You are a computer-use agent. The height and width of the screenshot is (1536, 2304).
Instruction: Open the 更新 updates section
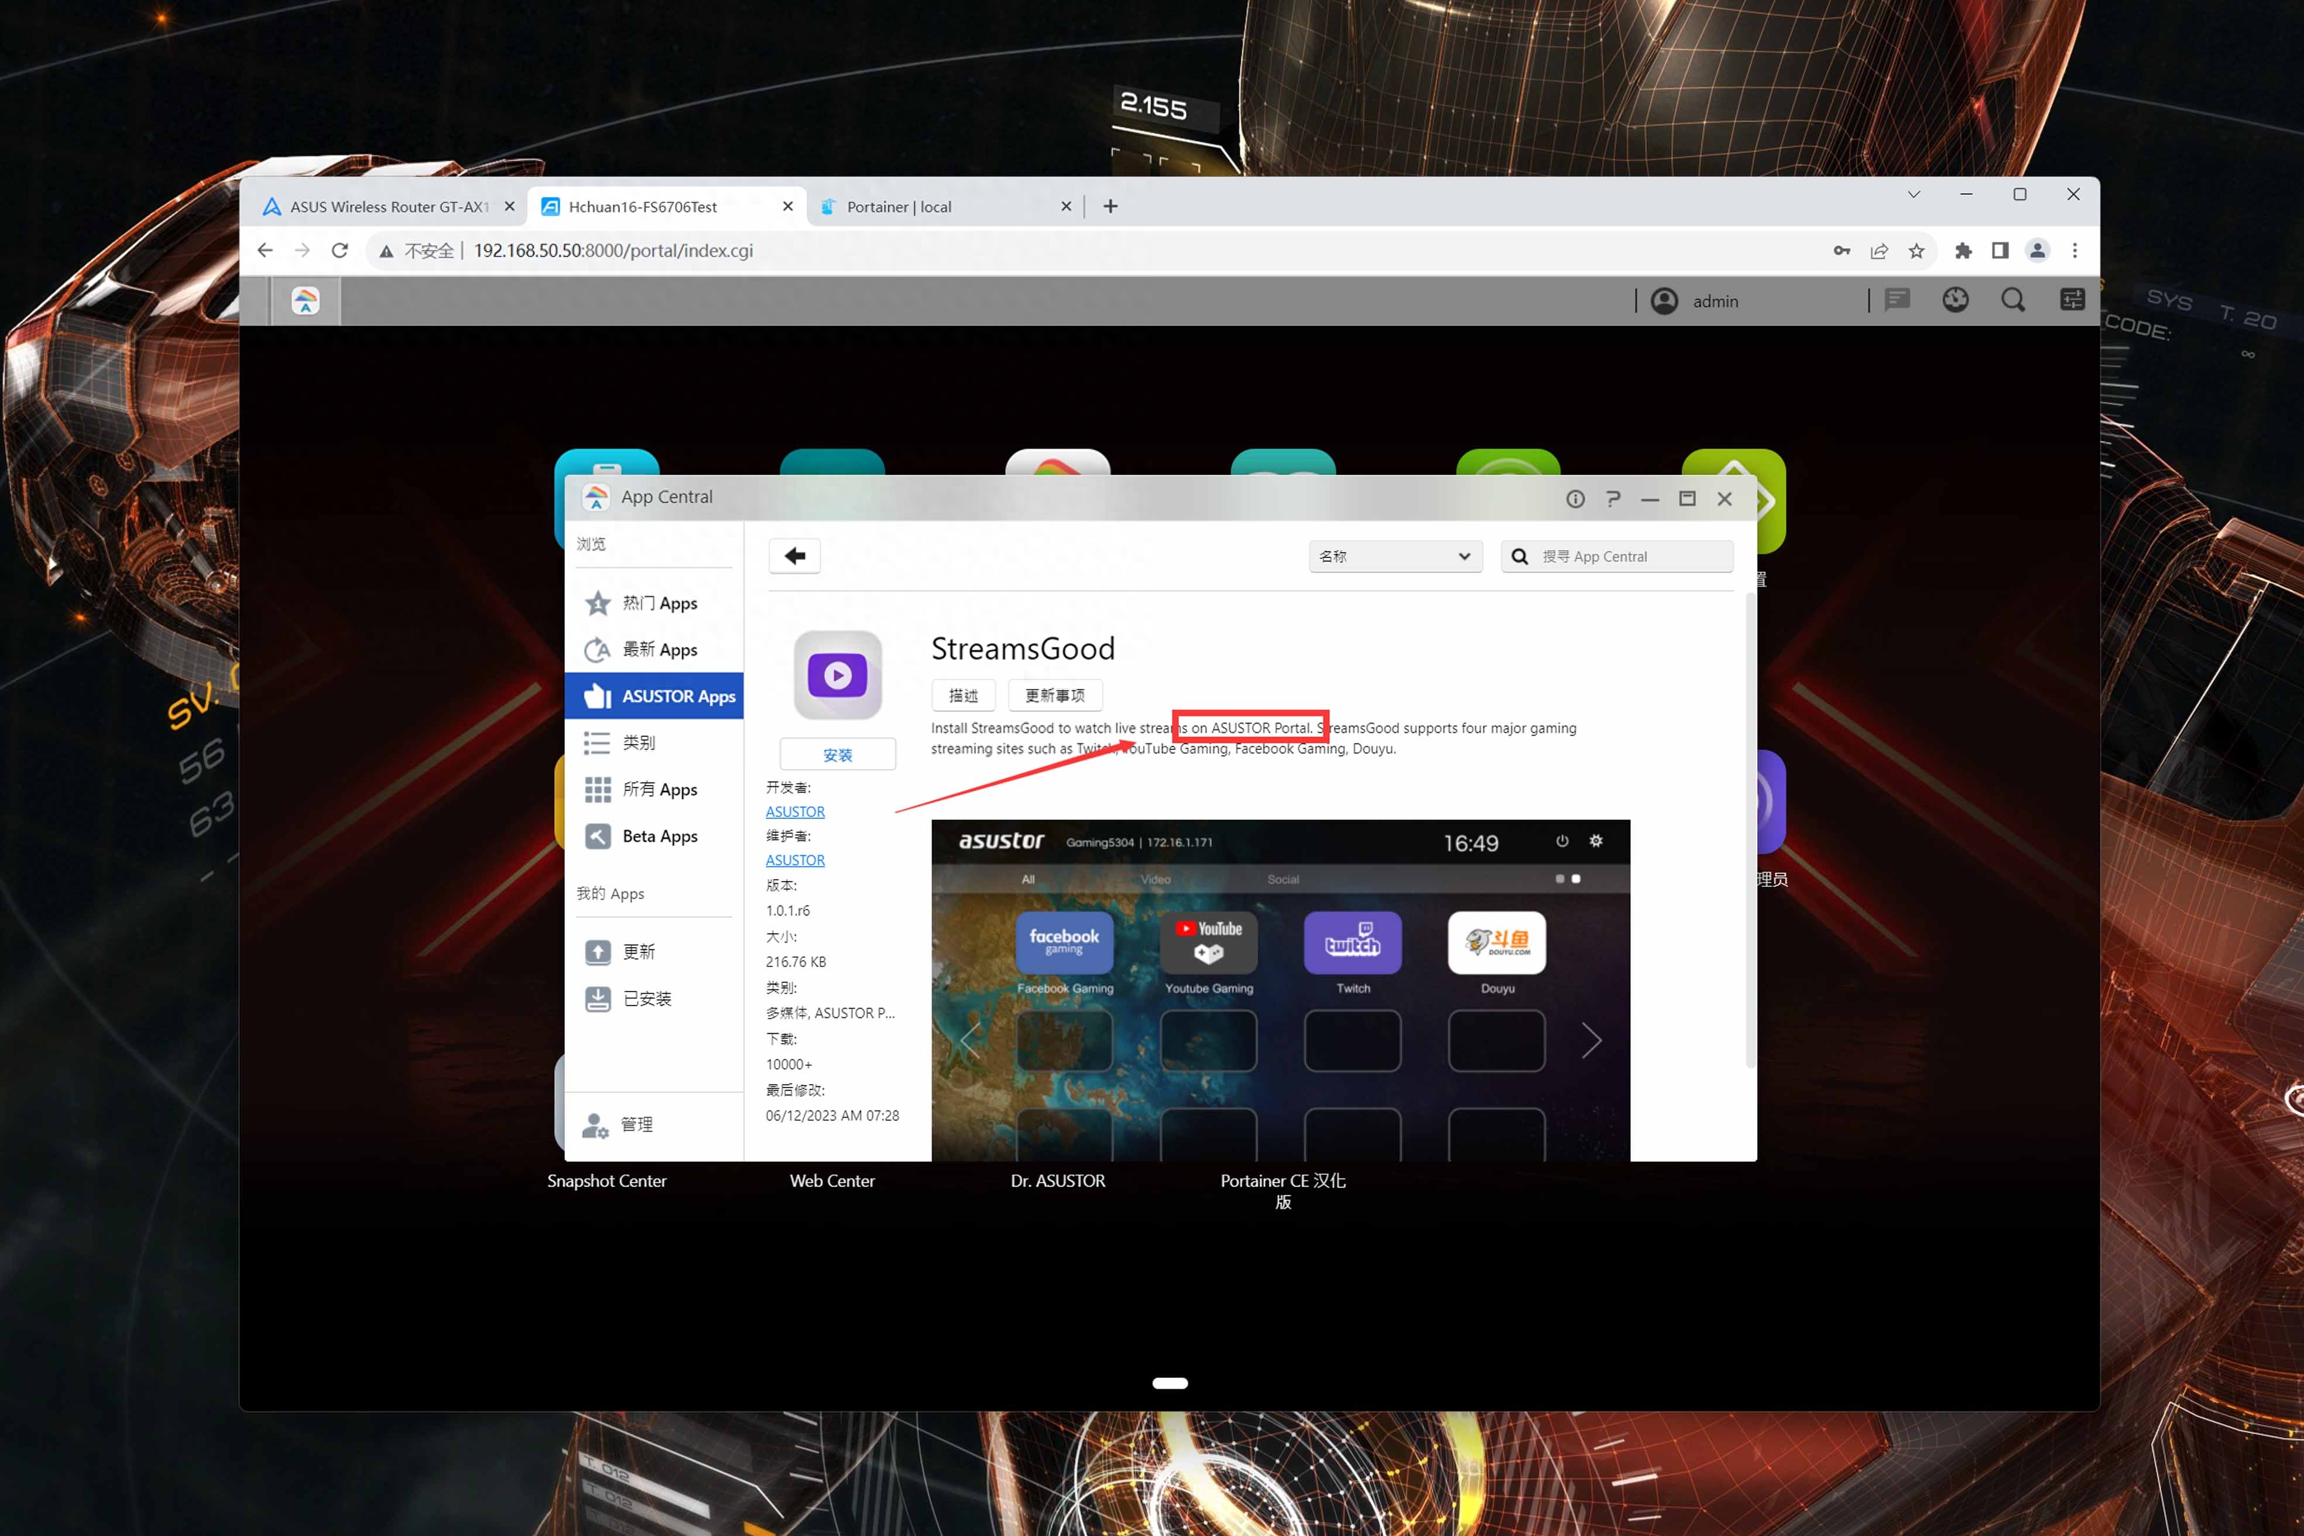[653, 951]
